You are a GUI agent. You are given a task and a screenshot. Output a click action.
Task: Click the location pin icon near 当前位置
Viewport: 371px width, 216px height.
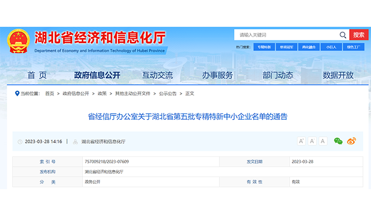point(17,94)
